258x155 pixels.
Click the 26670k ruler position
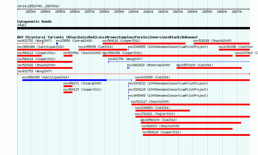pos(237,12)
